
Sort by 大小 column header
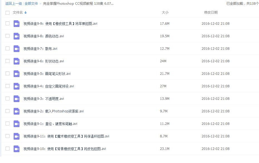165,13
